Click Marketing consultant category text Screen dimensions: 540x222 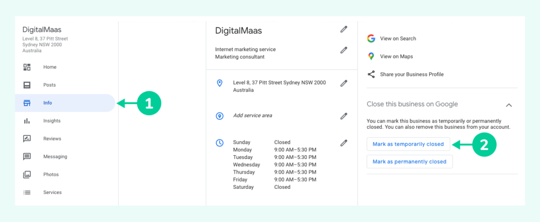[x=240, y=57]
